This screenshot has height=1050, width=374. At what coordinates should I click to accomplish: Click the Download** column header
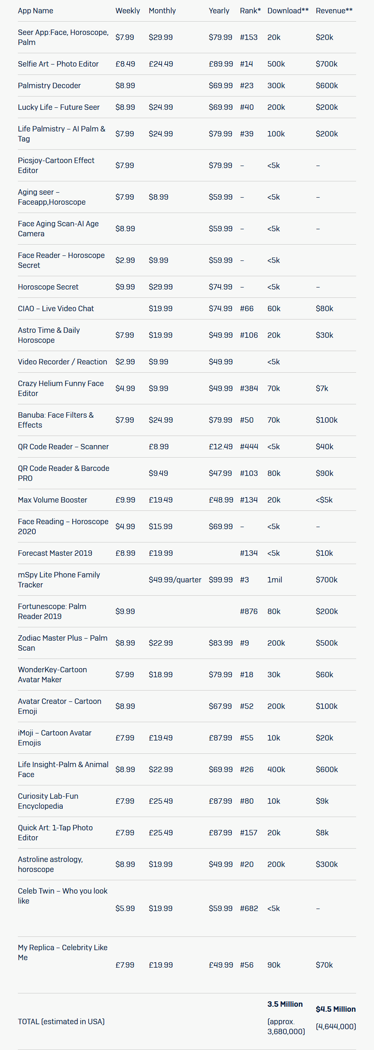[288, 11]
